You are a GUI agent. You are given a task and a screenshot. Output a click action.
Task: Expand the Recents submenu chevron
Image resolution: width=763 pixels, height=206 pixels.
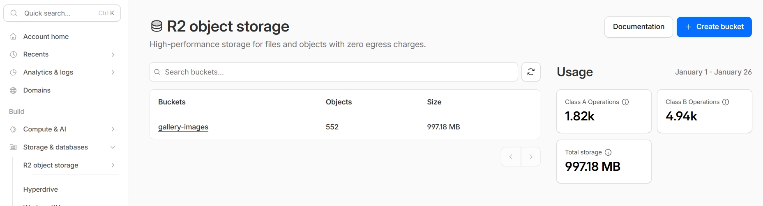(113, 54)
